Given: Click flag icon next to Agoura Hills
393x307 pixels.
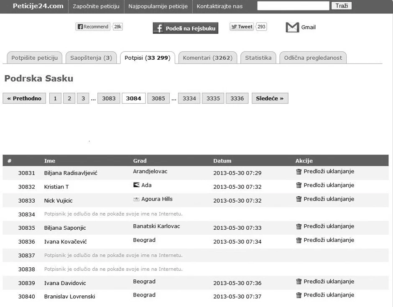Looking at the screenshot, I should [x=136, y=199].
